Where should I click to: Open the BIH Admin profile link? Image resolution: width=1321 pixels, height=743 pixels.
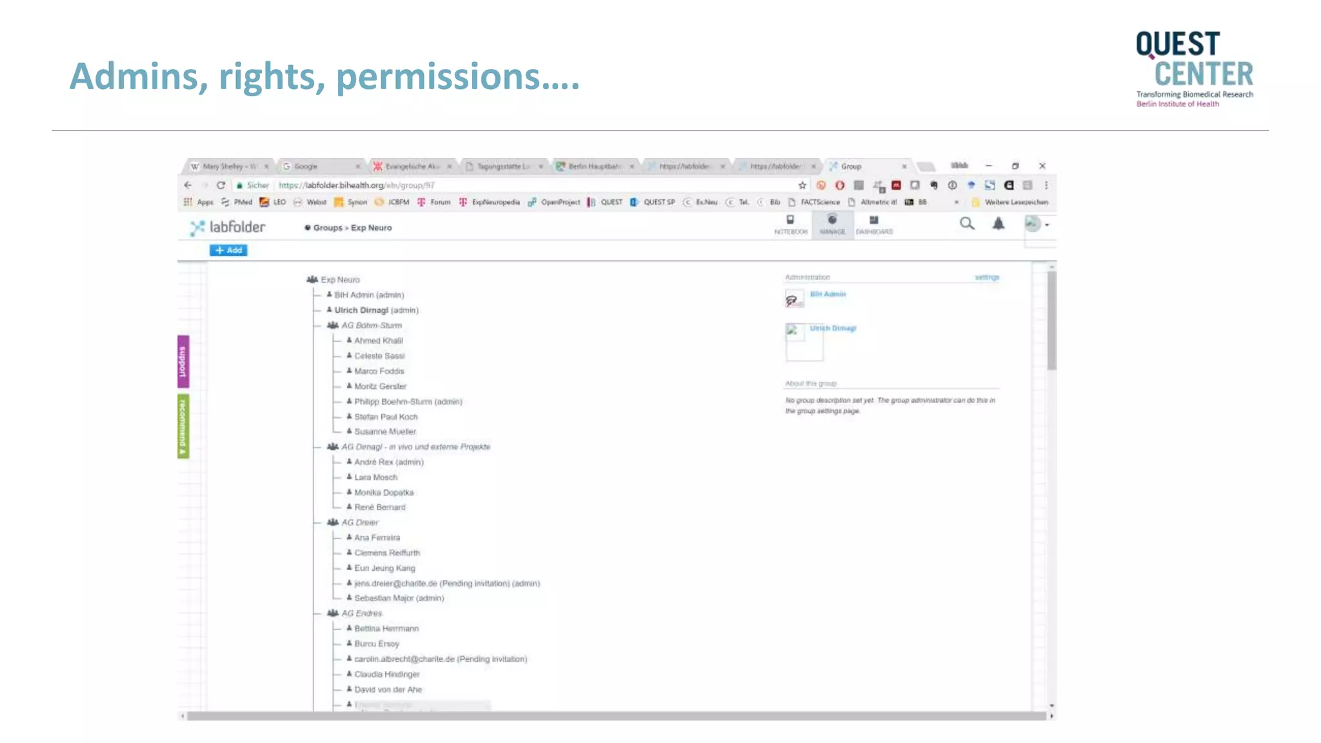tap(828, 294)
